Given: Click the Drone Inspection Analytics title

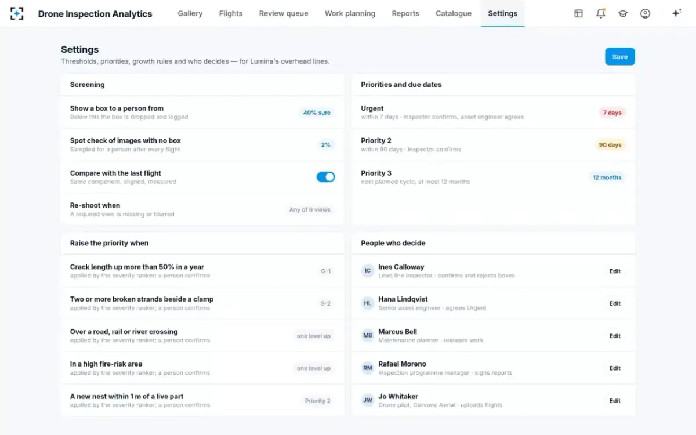Looking at the screenshot, I should [95, 14].
